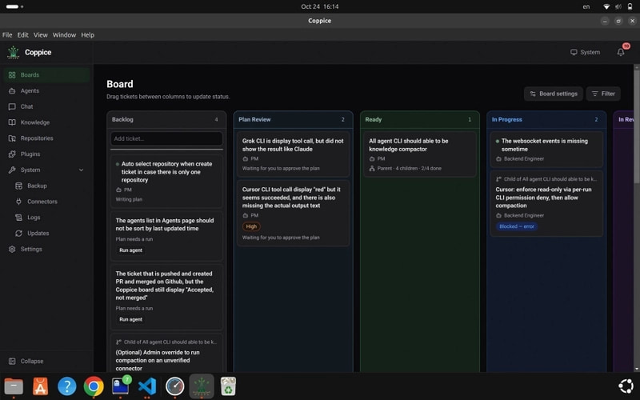
Task: Click Parent 4 children 2/4 done text
Action: [x=409, y=169]
